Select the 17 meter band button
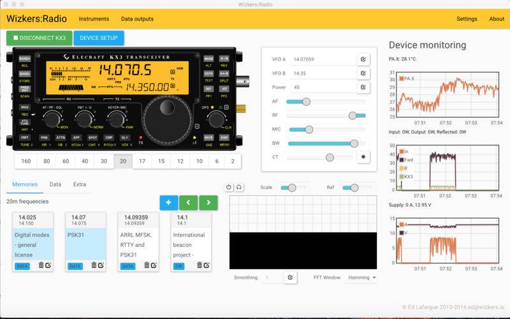Viewport: 510px width, 319px height. 142,161
